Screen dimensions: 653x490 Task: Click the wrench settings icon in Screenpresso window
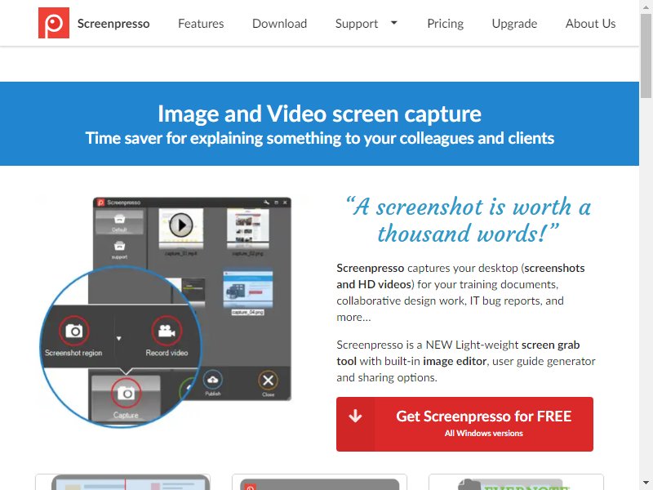267,203
